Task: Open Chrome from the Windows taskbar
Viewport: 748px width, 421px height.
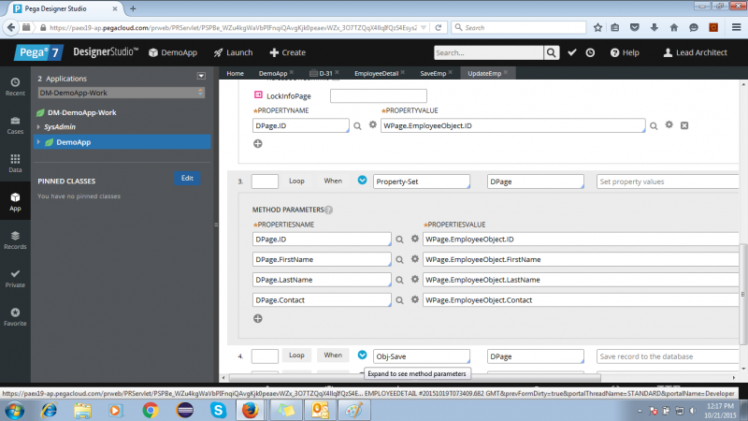Action: (151, 410)
